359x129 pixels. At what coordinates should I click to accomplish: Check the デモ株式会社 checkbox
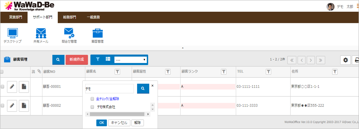coord(92,107)
